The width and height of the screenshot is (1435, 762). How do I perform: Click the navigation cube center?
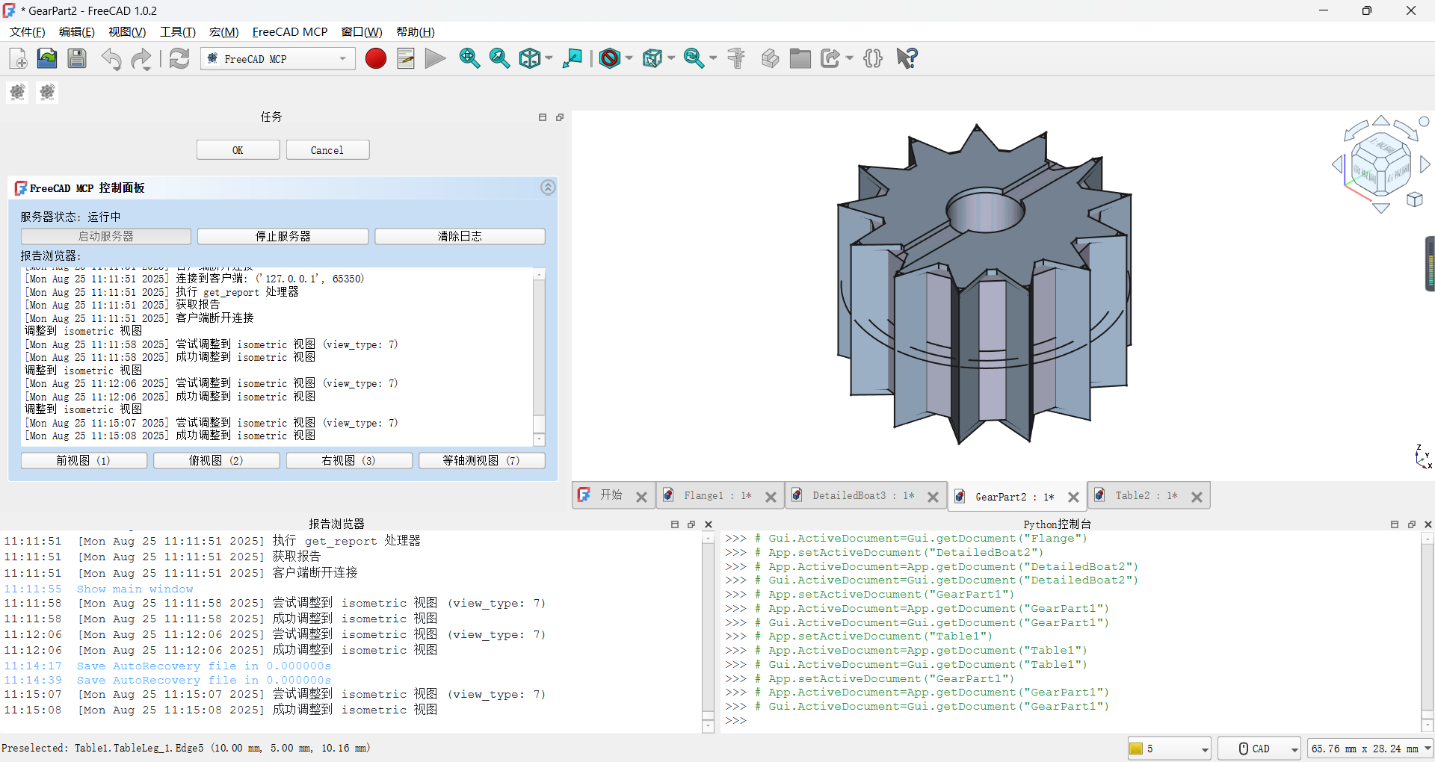(x=1380, y=164)
